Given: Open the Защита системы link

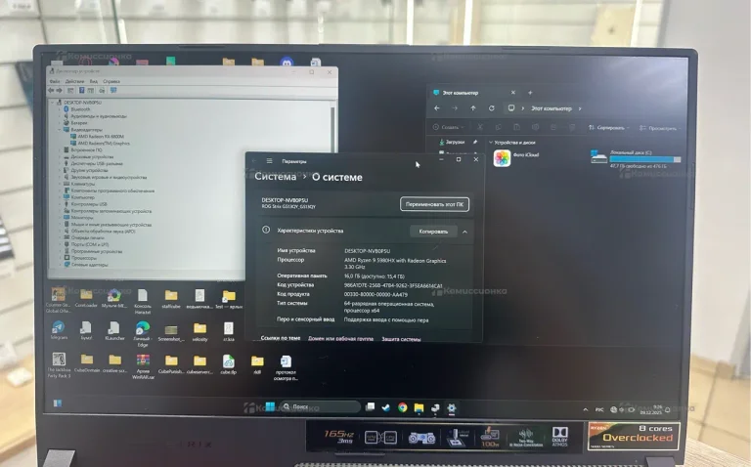Looking at the screenshot, I should tap(401, 339).
